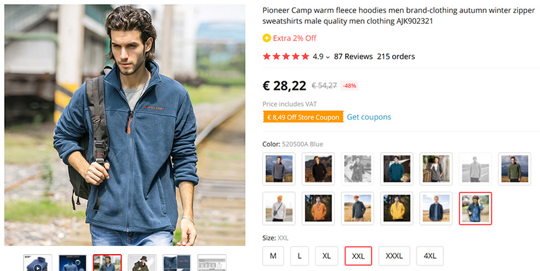Play the product video thumbnail

(x=38, y=264)
